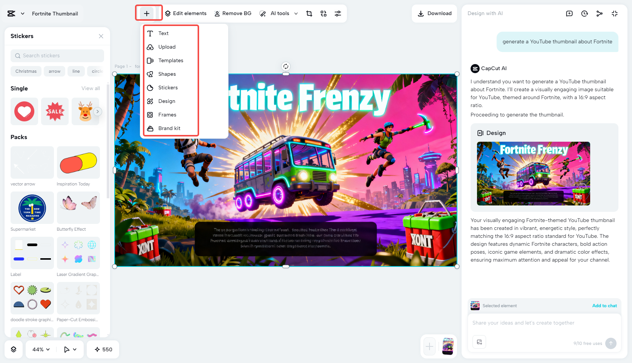Toggle the Christmas sticker filter chip

coord(26,71)
